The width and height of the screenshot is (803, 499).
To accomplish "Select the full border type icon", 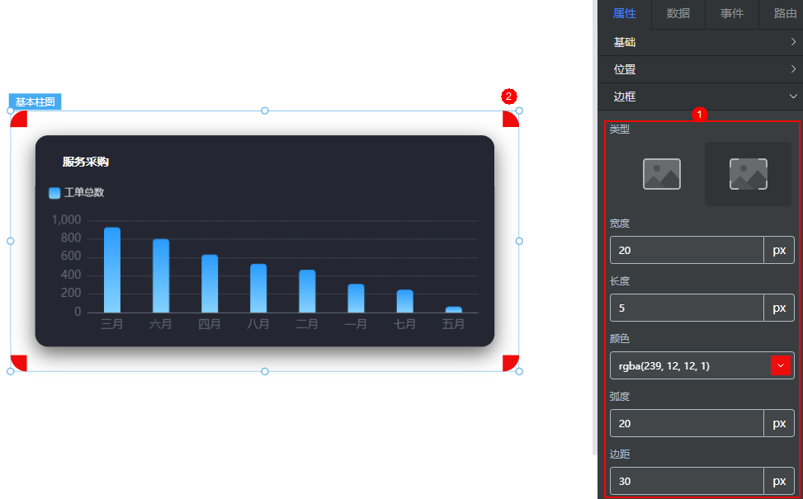I will [662, 174].
